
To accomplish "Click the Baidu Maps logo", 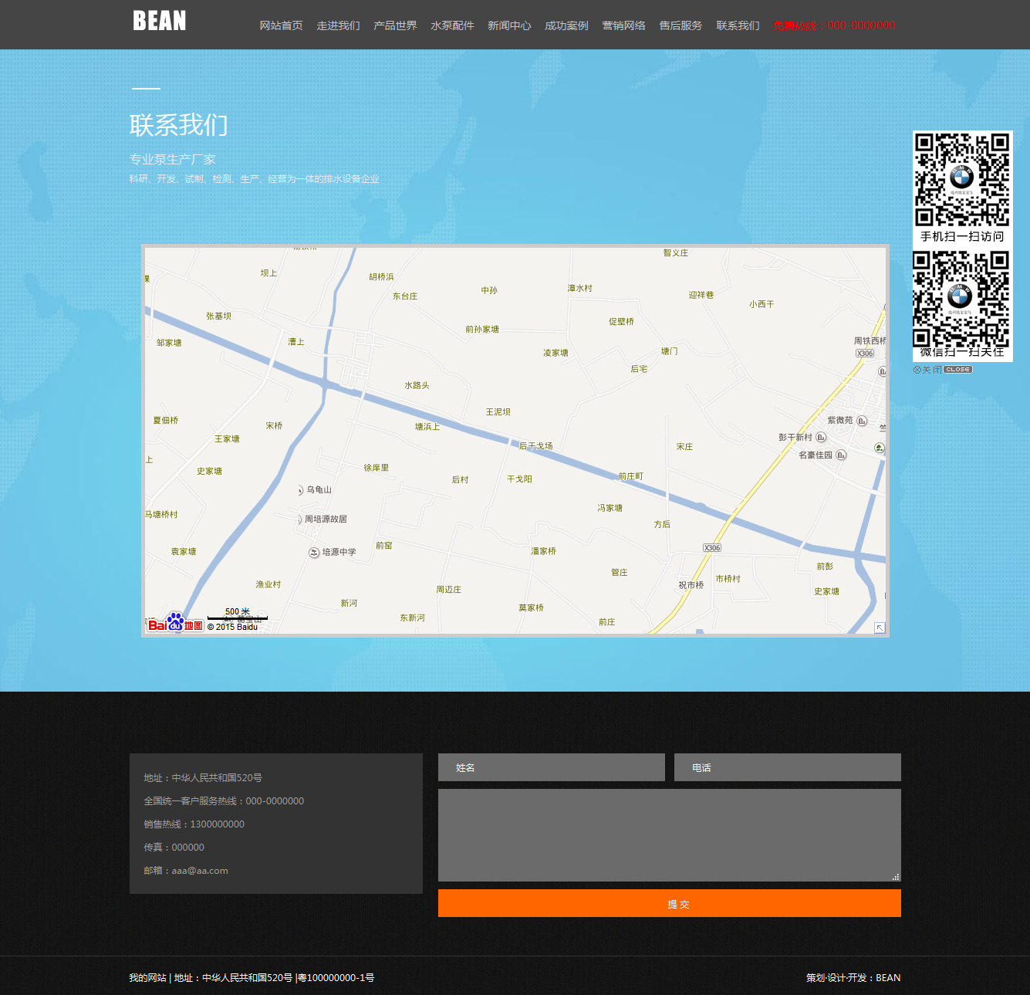I will click(175, 623).
